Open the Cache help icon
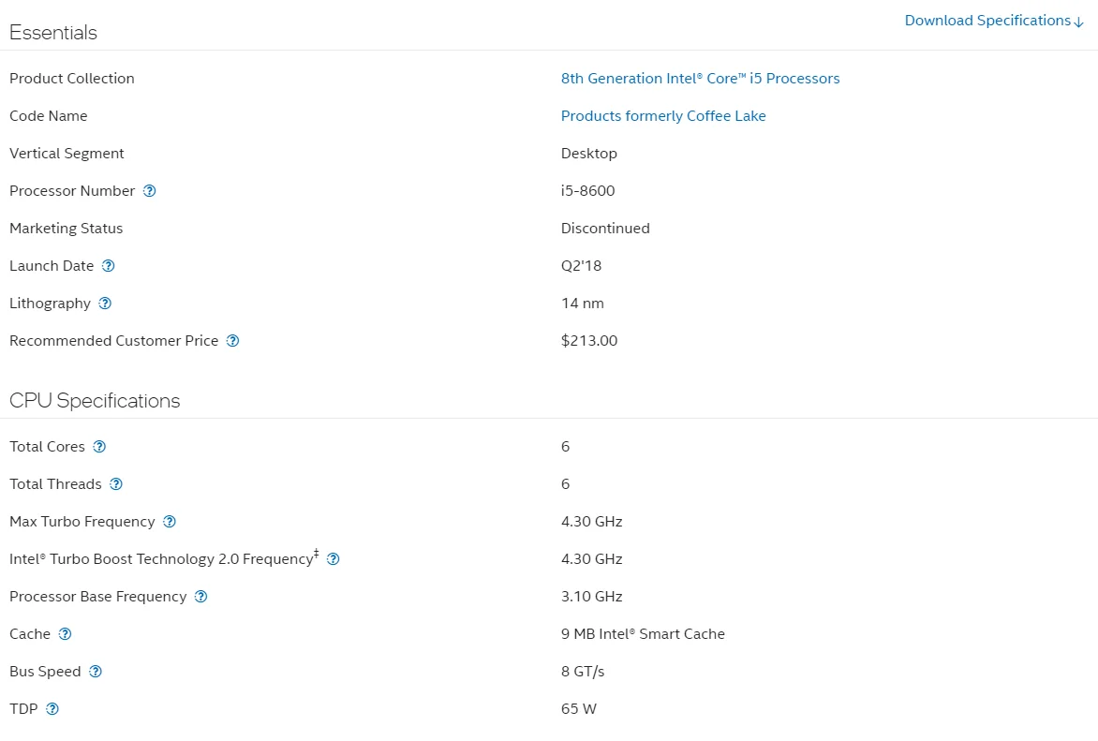This screenshot has height=741, width=1098. click(x=65, y=634)
